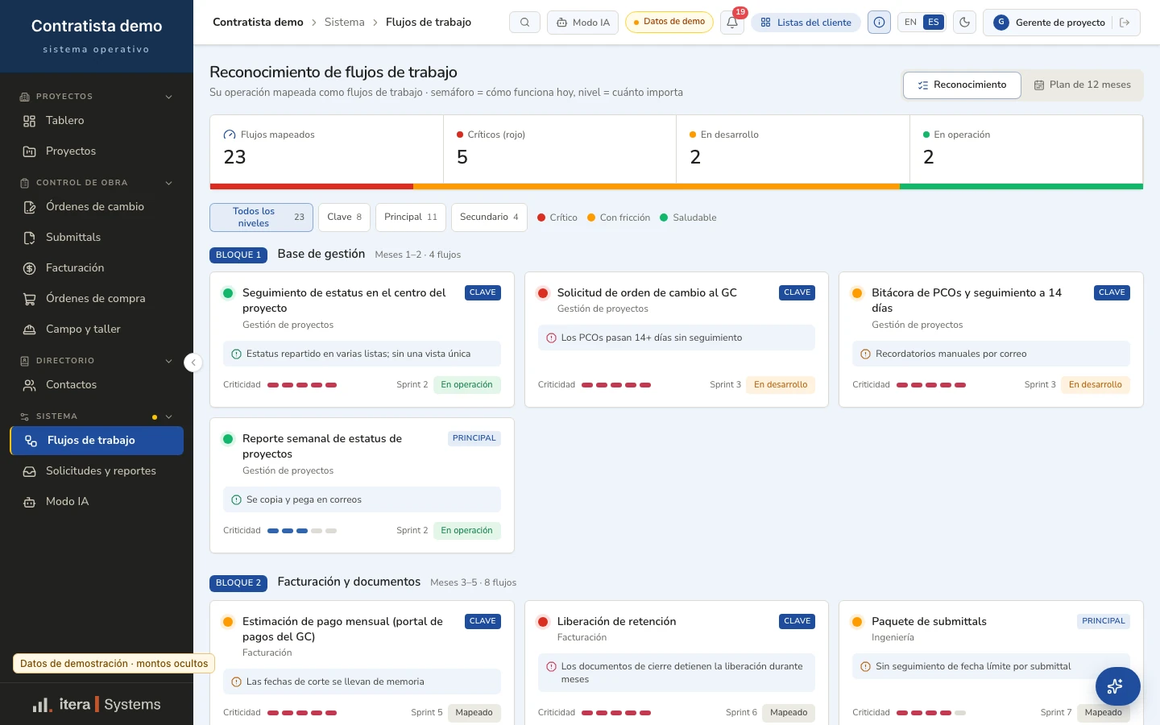Click the Proyectos folder icon in sidebar
This screenshot has width=1160, height=725.
[x=30, y=151]
